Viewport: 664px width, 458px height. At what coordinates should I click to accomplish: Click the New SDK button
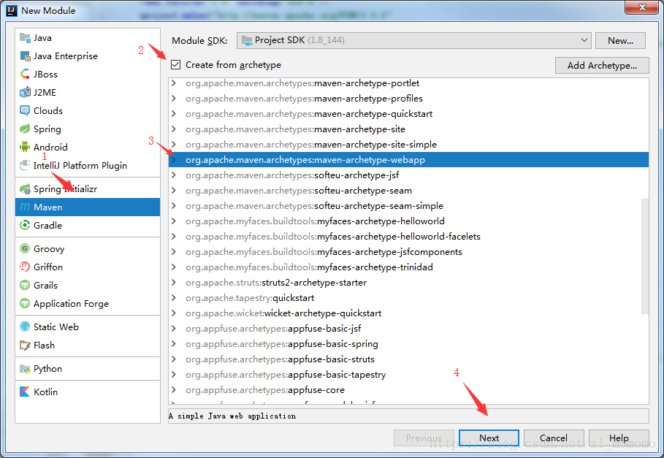(x=620, y=41)
